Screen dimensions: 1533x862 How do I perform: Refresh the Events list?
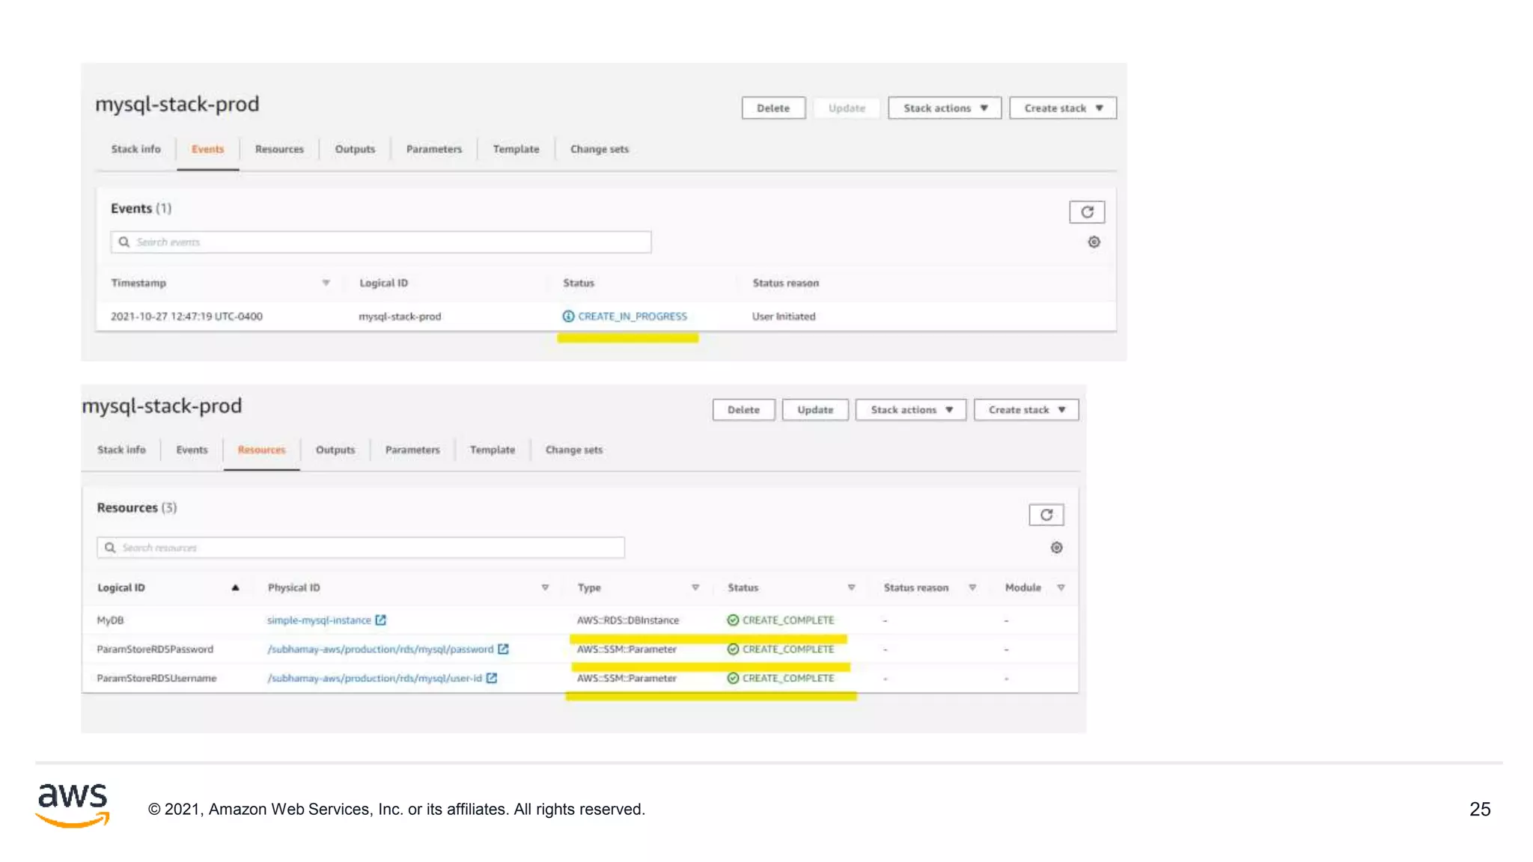click(1086, 212)
